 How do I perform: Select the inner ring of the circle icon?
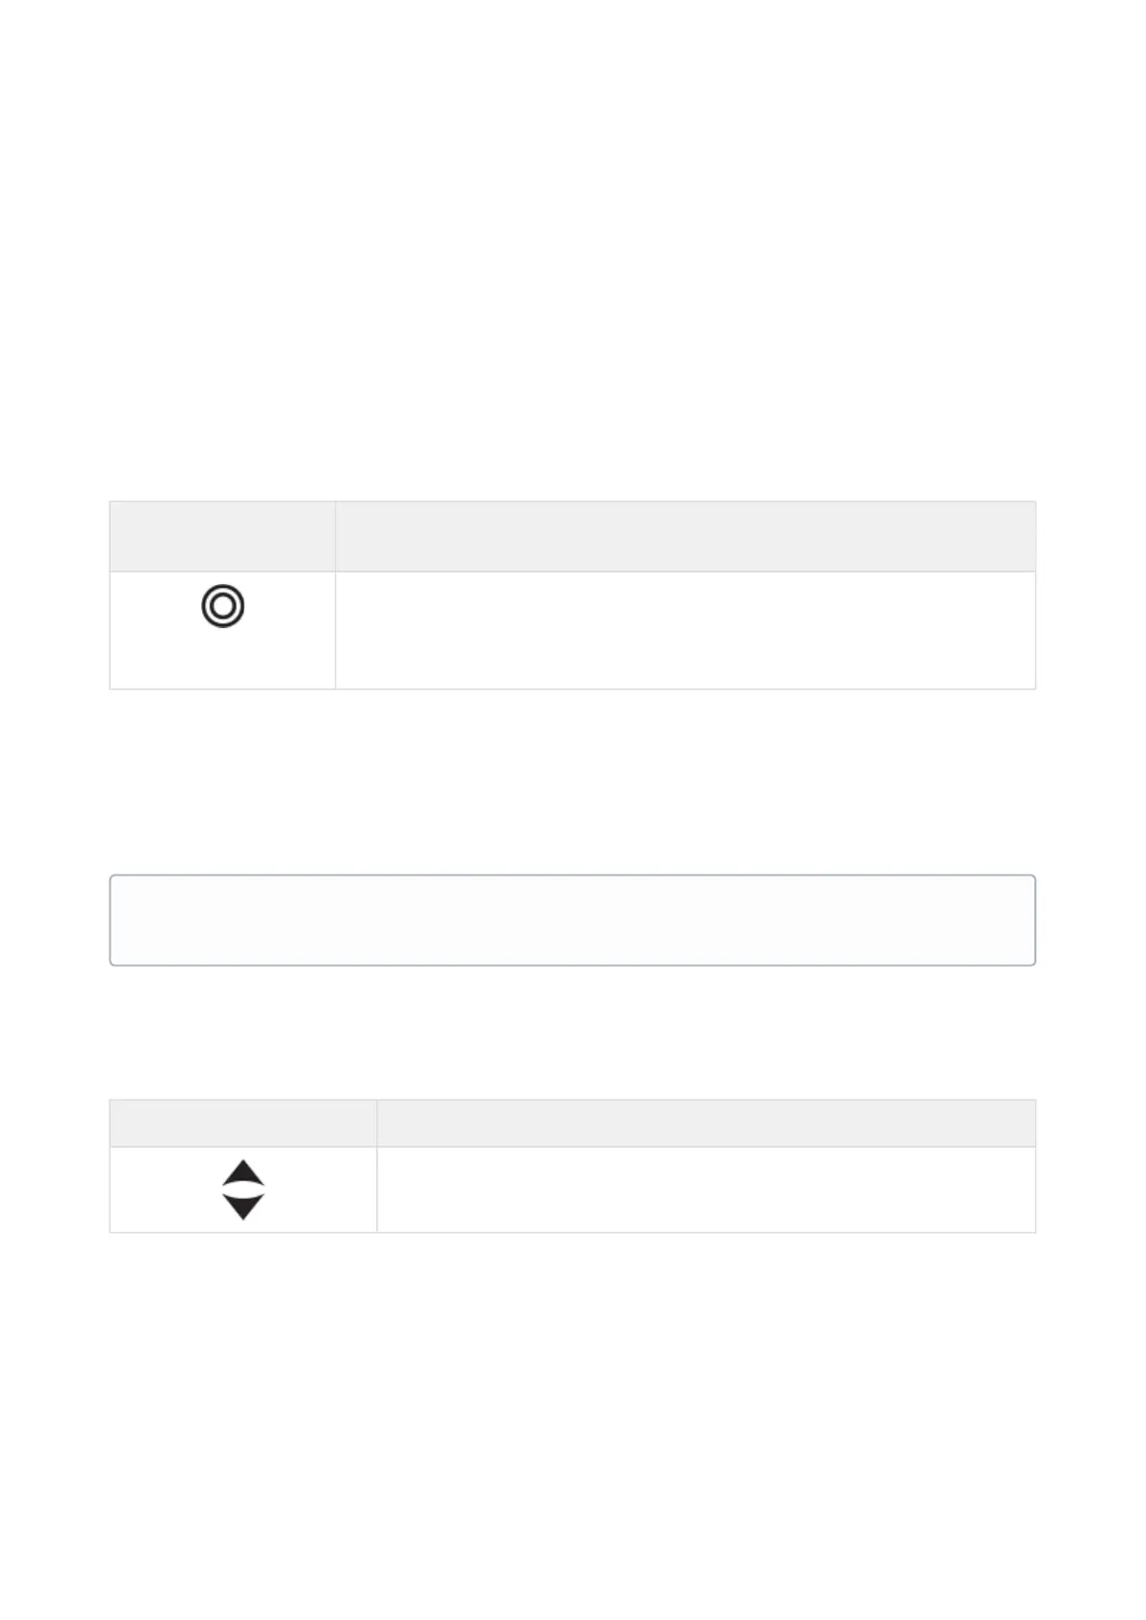pyautogui.click(x=222, y=606)
